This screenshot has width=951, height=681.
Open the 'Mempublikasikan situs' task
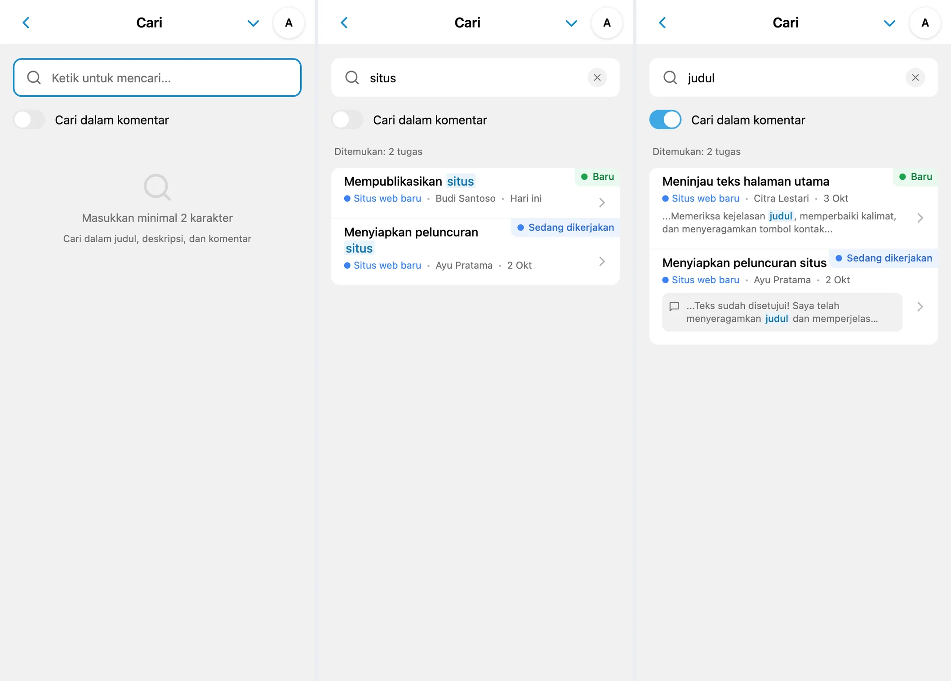click(475, 193)
